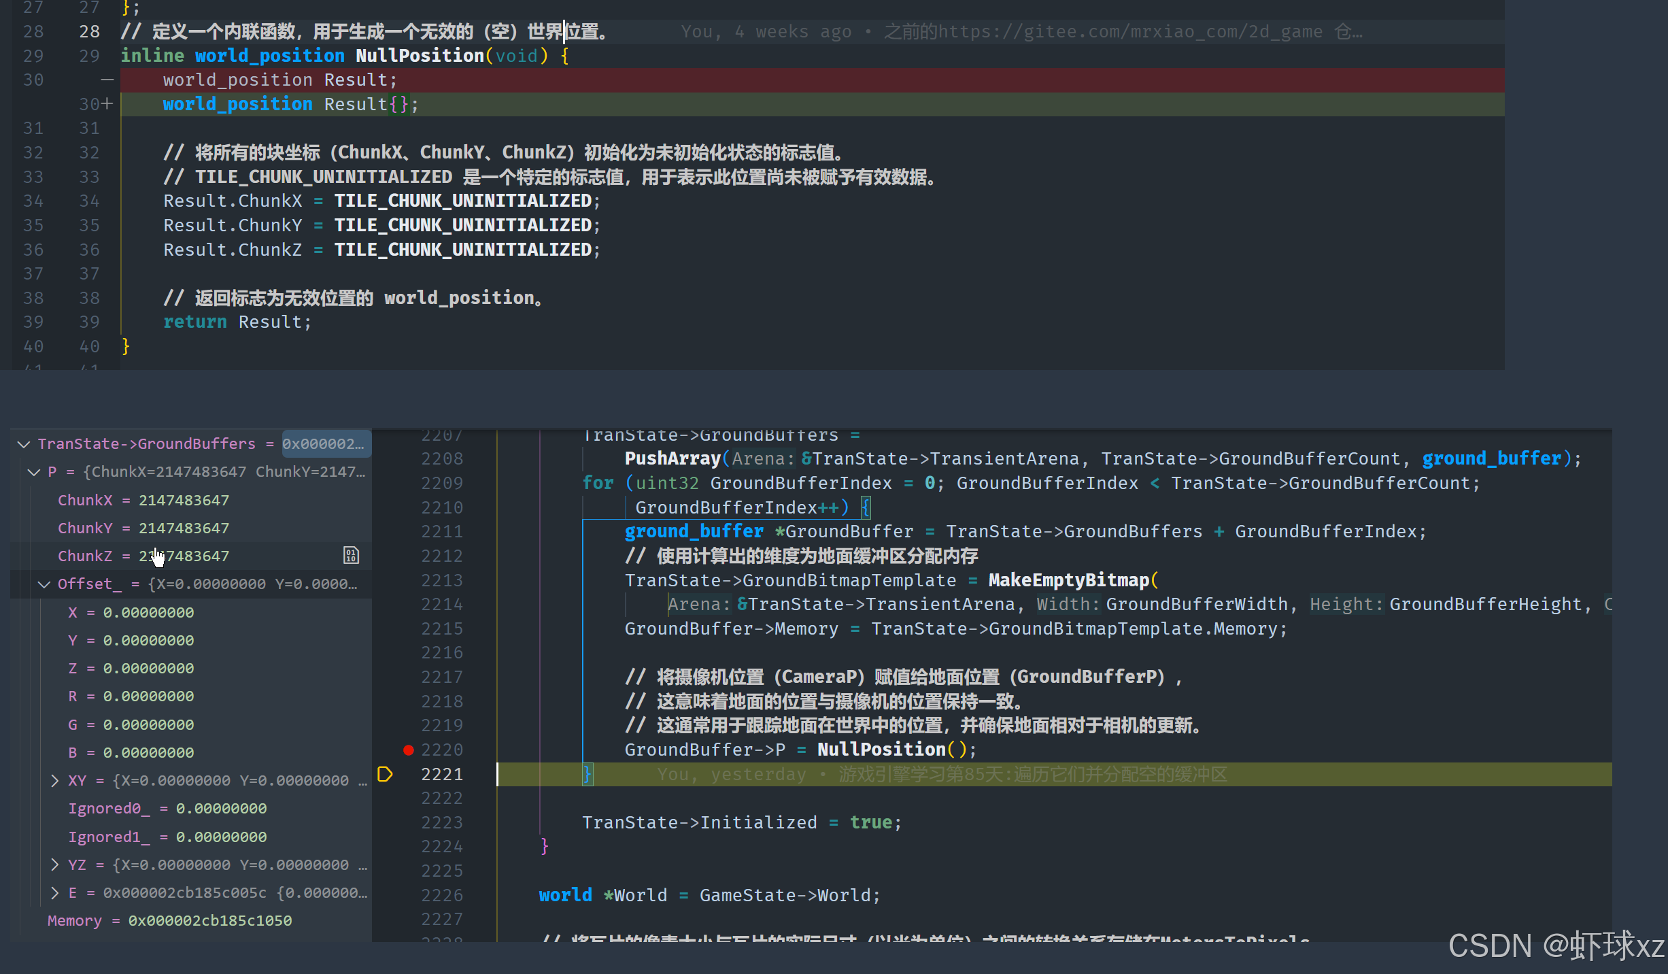This screenshot has width=1668, height=974.
Task: Click Result.ChunkZ assignment on line 36
Action: click(382, 250)
